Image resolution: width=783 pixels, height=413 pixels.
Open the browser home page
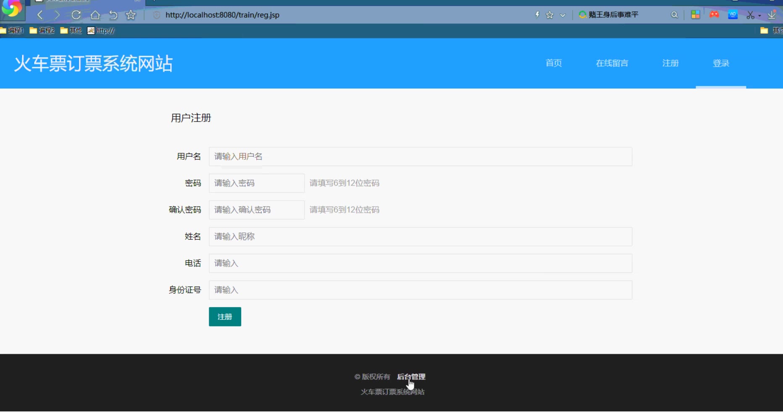pyautogui.click(x=95, y=15)
